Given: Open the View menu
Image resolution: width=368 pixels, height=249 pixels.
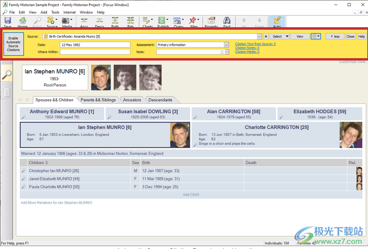Looking at the screenshot, I should (x=33, y=12).
